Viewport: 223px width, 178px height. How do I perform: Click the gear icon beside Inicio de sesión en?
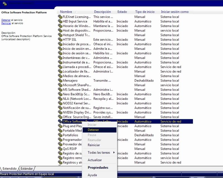60,49
